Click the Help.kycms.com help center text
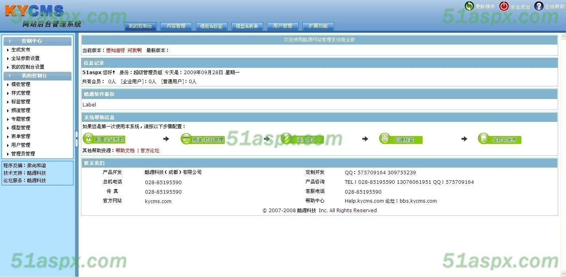This screenshot has height=278, width=566. (364, 201)
